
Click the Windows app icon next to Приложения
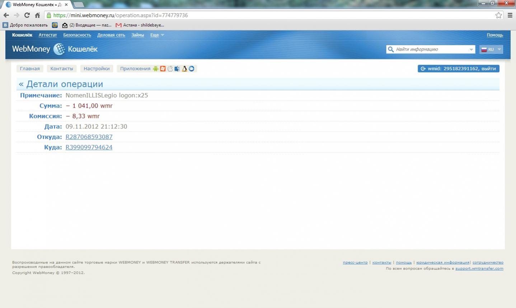click(163, 69)
